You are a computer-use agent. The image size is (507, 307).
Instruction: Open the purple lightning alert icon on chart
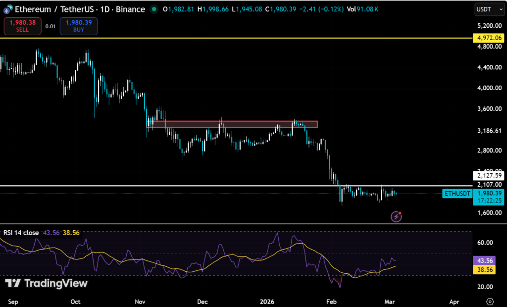pyautogui.click(x=396, y=217)
